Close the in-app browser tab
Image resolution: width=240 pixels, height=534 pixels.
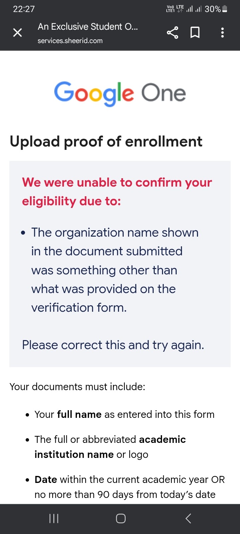point(17,32)
